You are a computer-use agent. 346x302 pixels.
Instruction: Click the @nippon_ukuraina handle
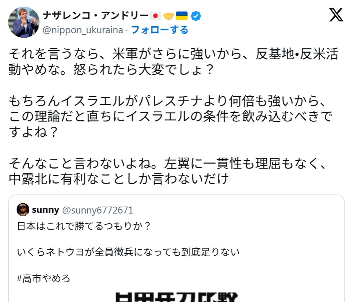tap(83, 30)
